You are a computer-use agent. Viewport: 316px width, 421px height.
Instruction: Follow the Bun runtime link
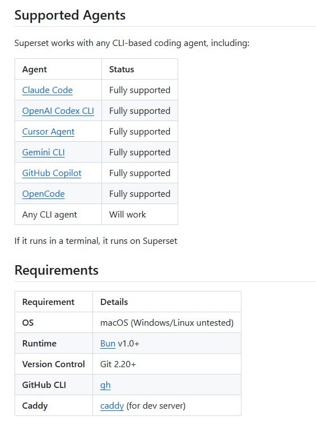point(108,344)
